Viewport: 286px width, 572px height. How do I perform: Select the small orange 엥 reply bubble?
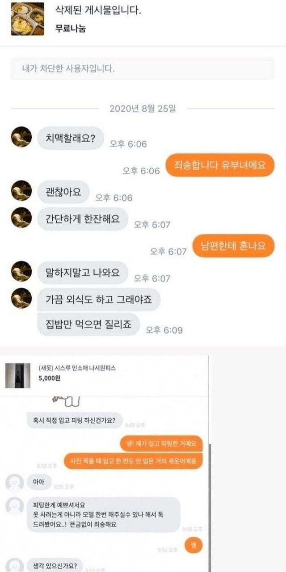click(x=194, y=545)
